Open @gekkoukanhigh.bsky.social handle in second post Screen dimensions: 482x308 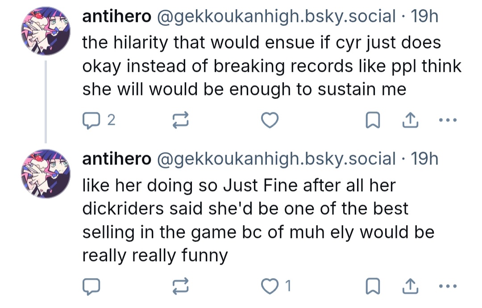(x=276, y=159)
